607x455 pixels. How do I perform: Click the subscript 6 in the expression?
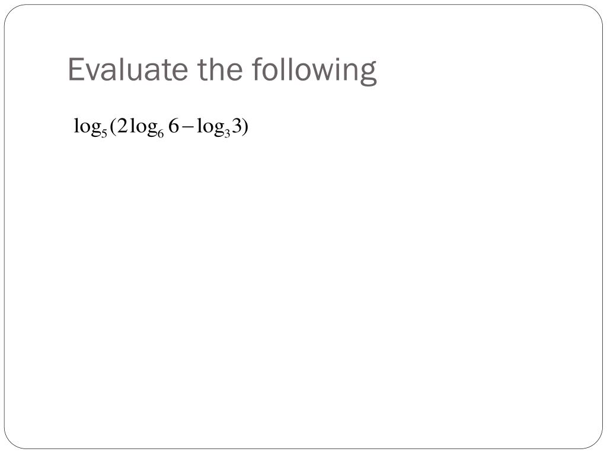point(161,133)
